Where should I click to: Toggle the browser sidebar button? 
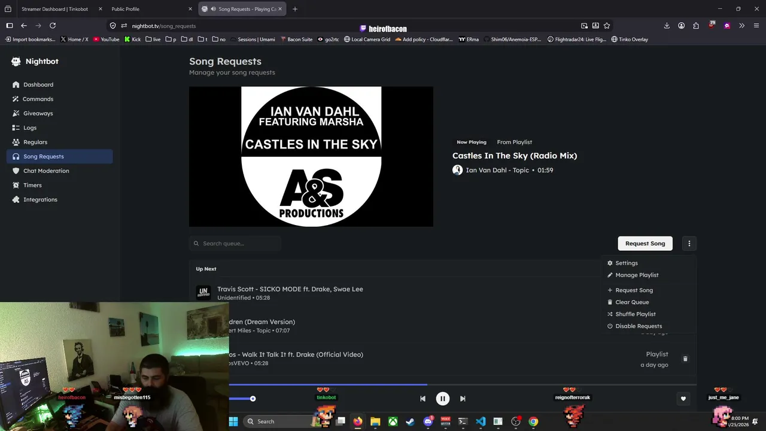[x=10, y=26]
